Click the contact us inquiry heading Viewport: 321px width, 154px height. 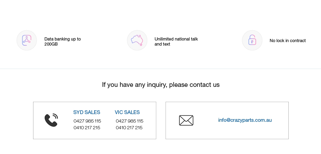(x=161, y=85)
